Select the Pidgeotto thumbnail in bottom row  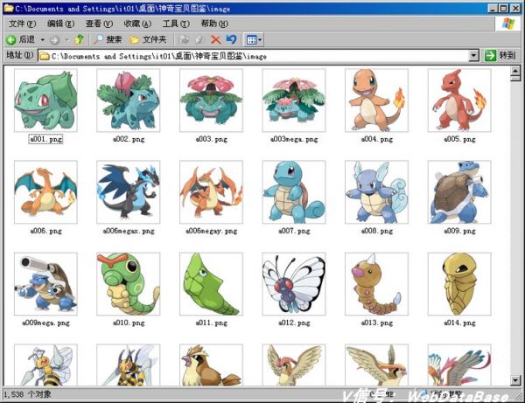point(294,365)
